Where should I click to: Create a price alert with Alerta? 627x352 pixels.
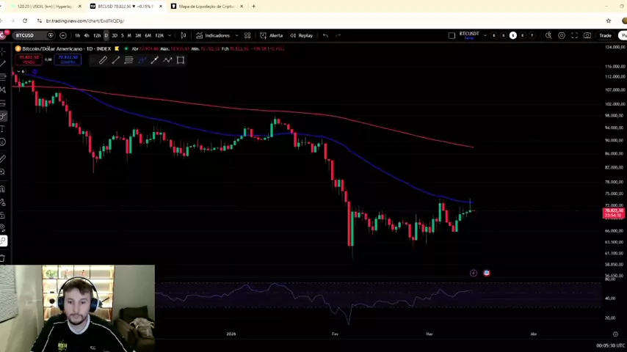[x=271, y=35]
